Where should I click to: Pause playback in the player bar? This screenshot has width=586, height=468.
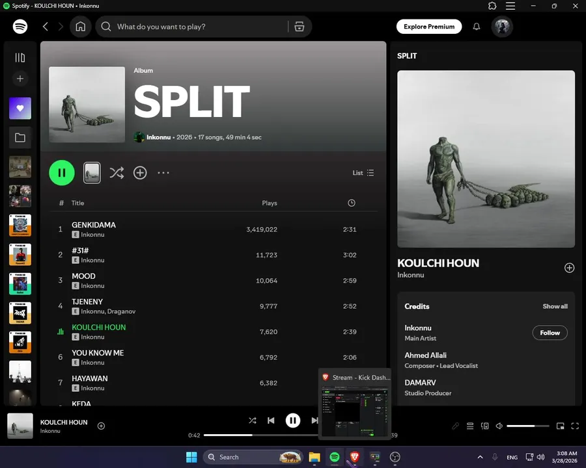click(293, 421)
